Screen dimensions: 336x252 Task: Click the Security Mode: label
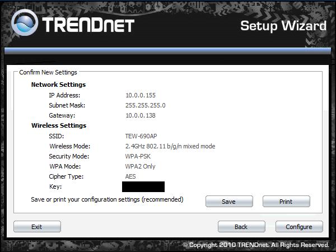tap(69, 156)
